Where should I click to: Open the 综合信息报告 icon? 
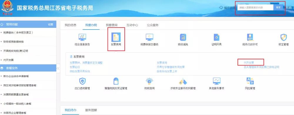[x=82, y=37]
